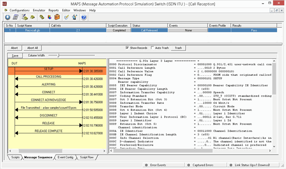Screen dimensions: 286x169
Task: Click the sequence pane horizontal scrollbar thumb
Action: point(40,151)
